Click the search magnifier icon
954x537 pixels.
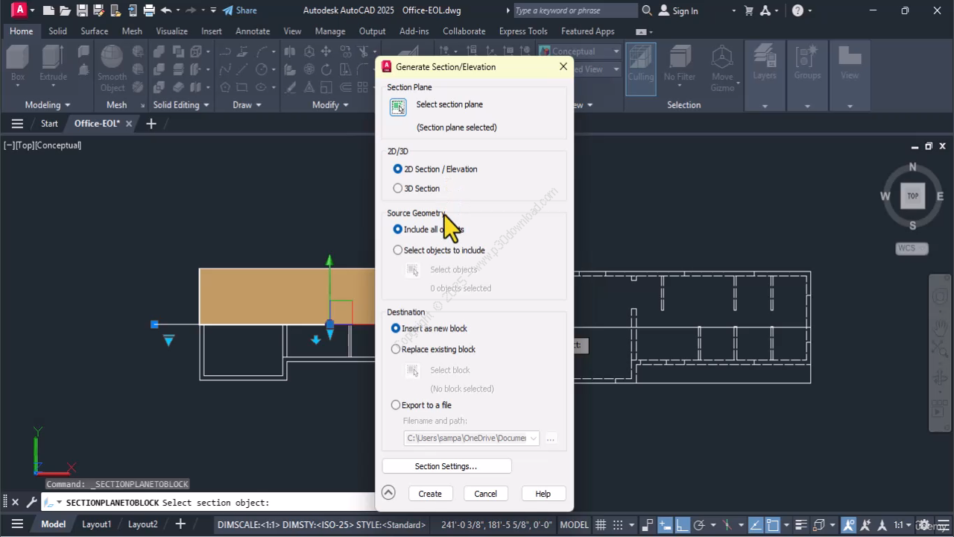(x=646, y=10)
